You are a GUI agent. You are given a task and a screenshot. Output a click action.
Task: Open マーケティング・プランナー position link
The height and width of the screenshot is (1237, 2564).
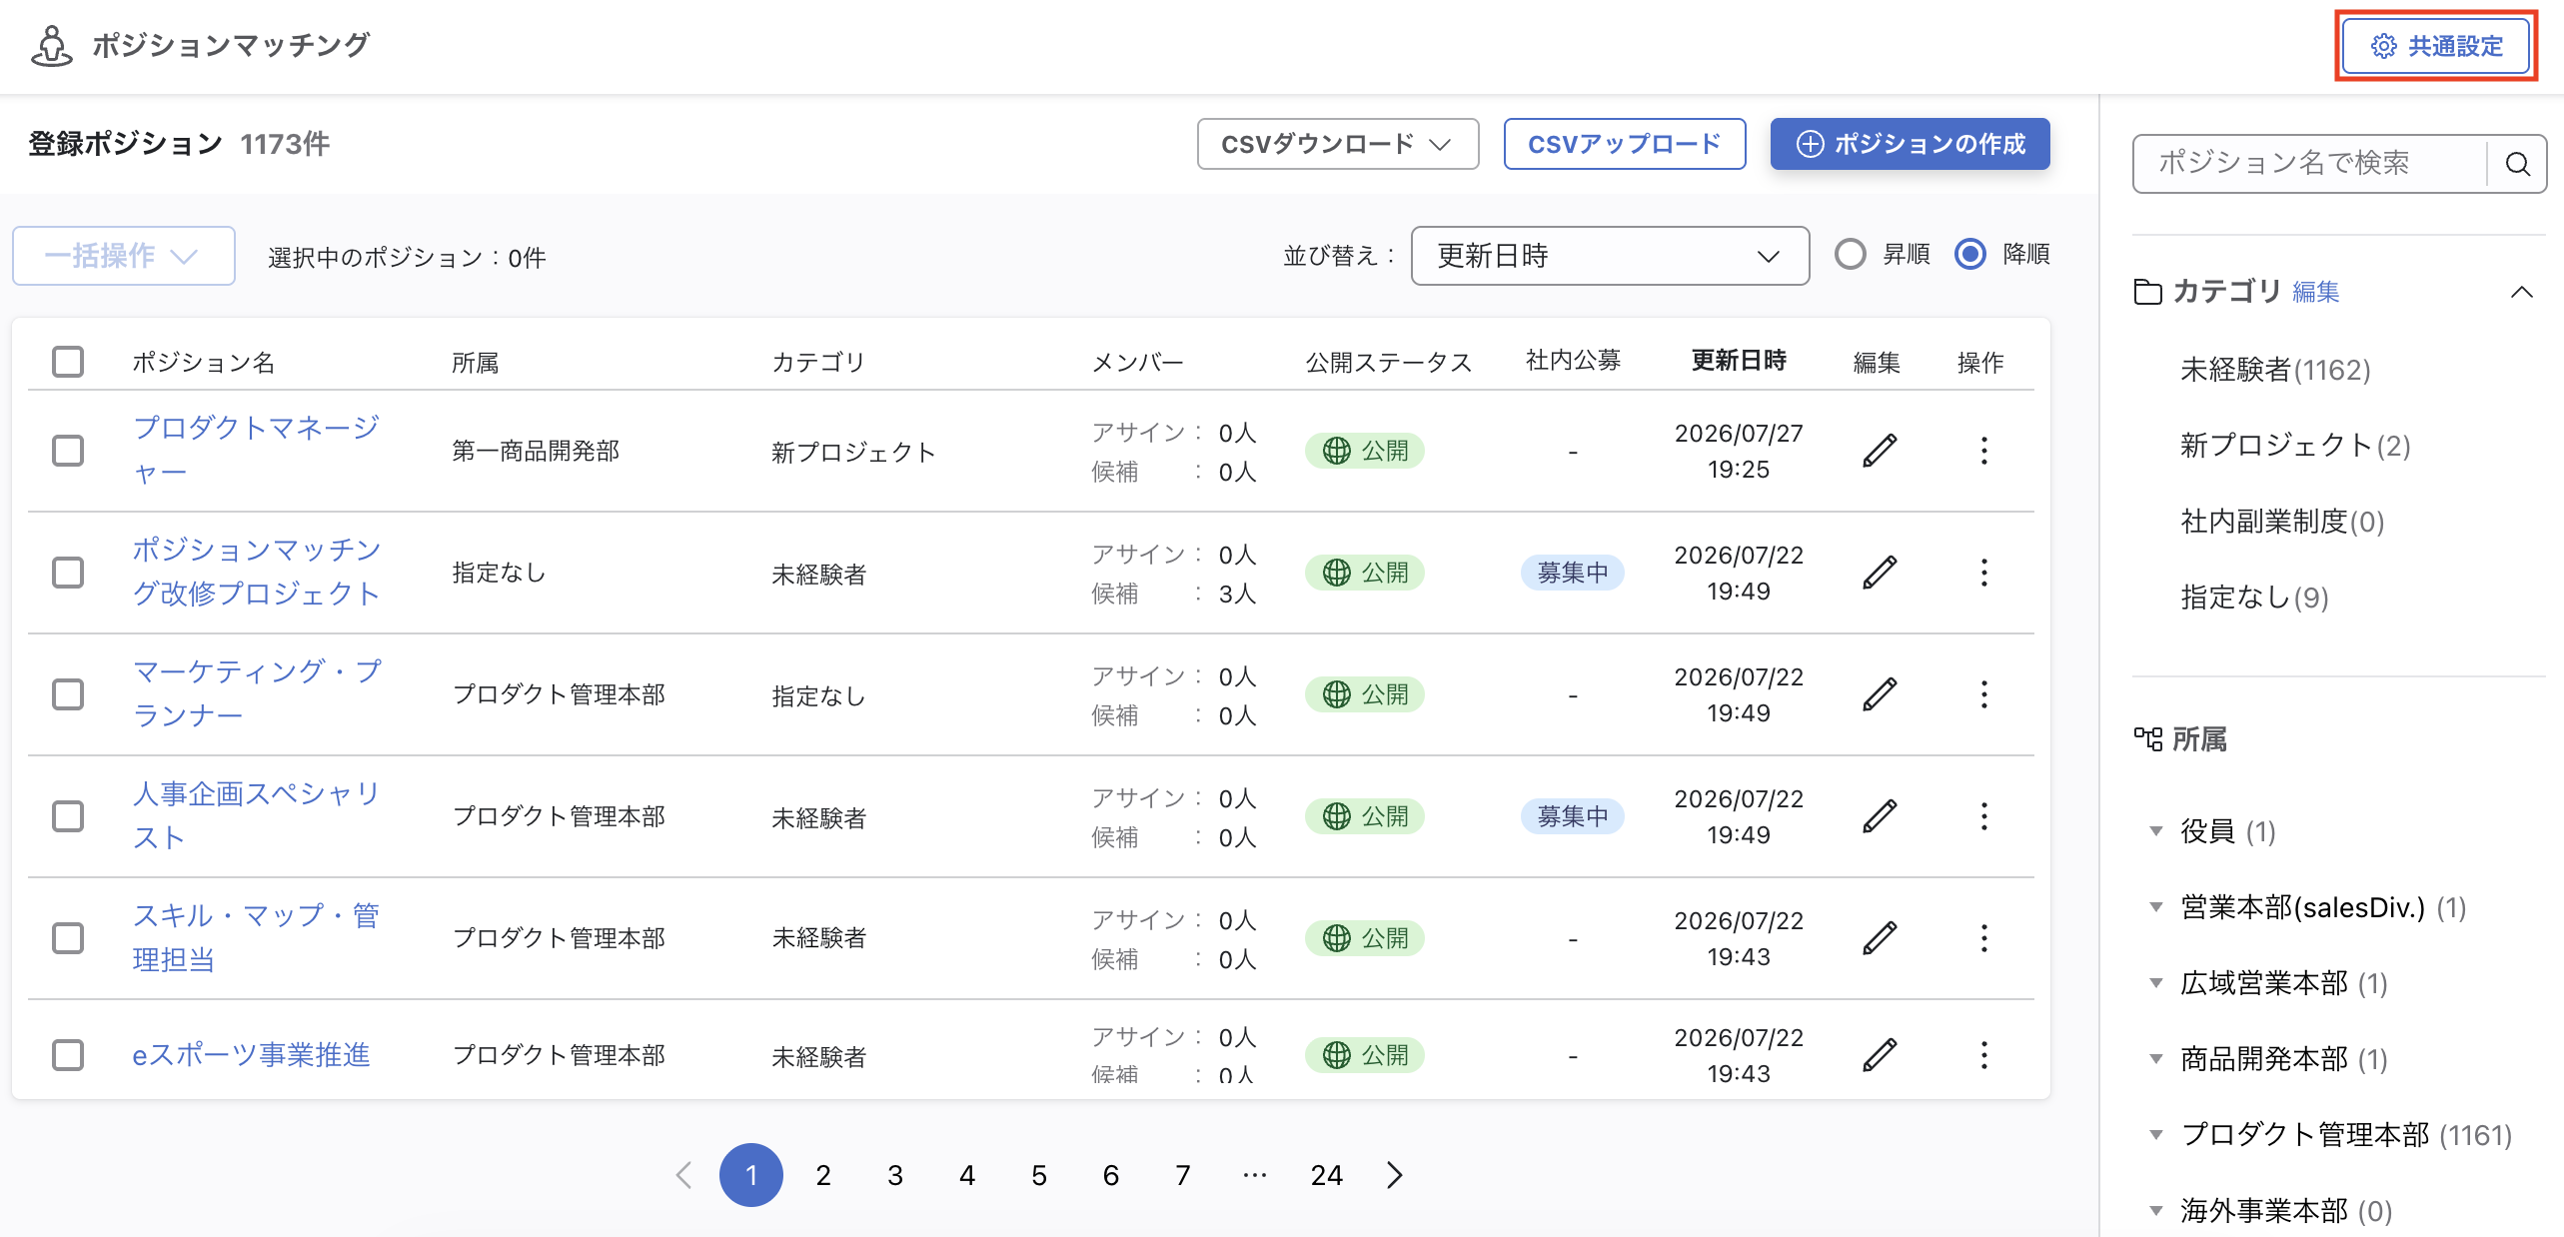257,693
